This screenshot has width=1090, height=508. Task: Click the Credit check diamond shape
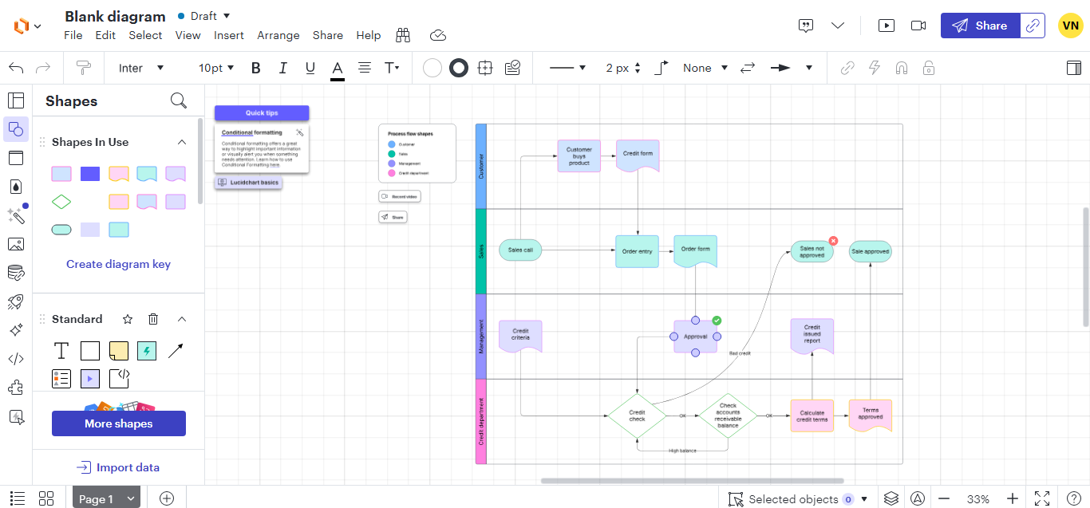coord(637,415)
